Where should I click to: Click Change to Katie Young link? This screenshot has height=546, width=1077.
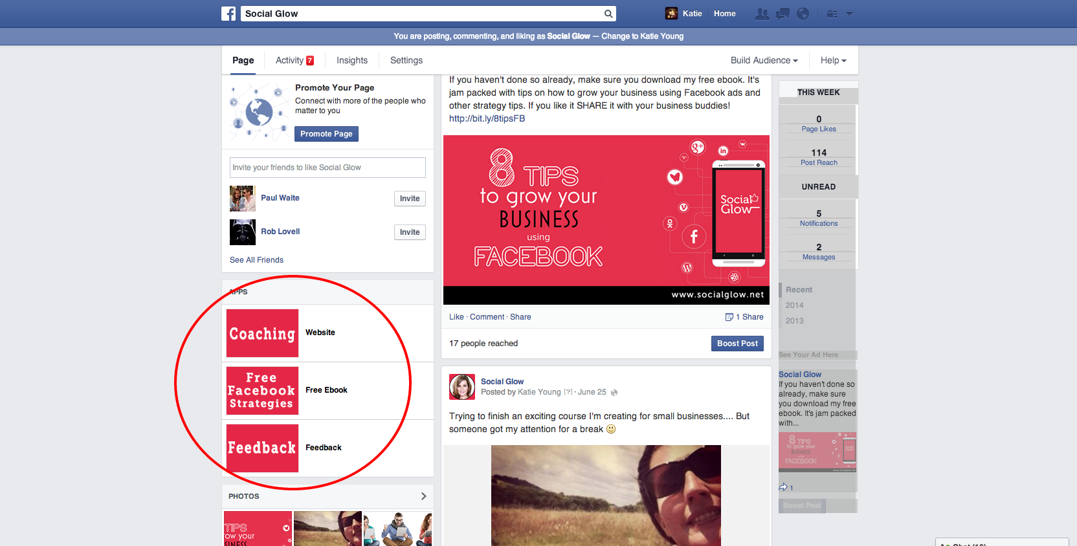(x=642, y=36)
